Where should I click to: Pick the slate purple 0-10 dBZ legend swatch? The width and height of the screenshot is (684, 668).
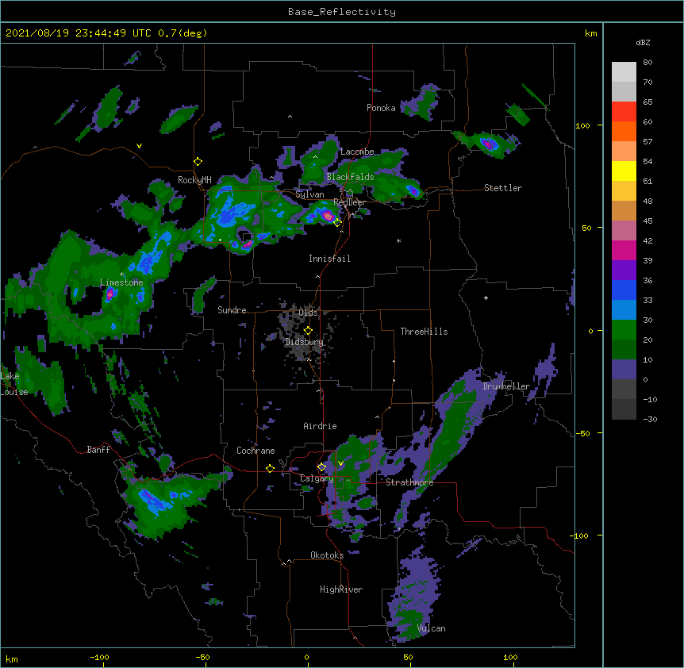(624, 370)
